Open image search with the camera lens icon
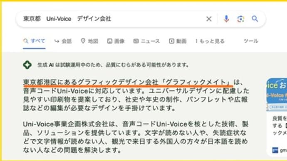This screenshot has width=287, height=161. point(240,19)
